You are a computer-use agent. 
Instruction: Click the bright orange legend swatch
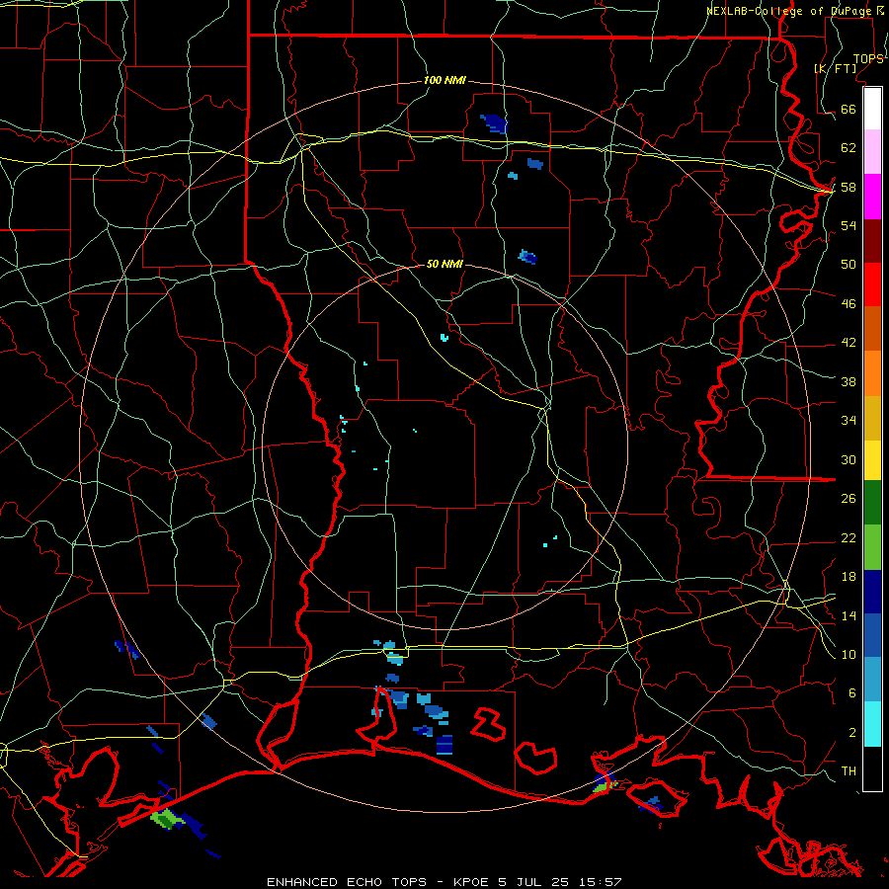[872, 373]
